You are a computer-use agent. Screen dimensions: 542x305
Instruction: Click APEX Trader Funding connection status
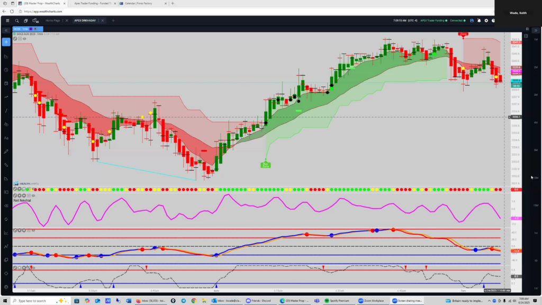tap(433, 21)
